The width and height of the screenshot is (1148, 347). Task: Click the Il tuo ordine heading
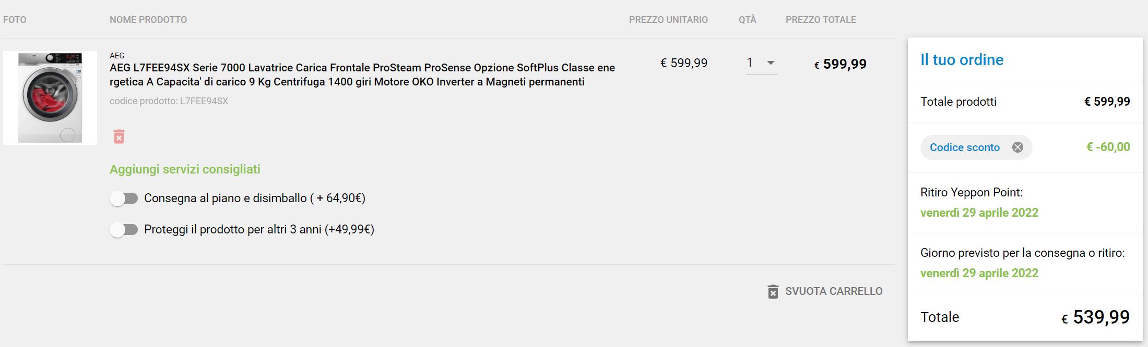tap(962, 60)
